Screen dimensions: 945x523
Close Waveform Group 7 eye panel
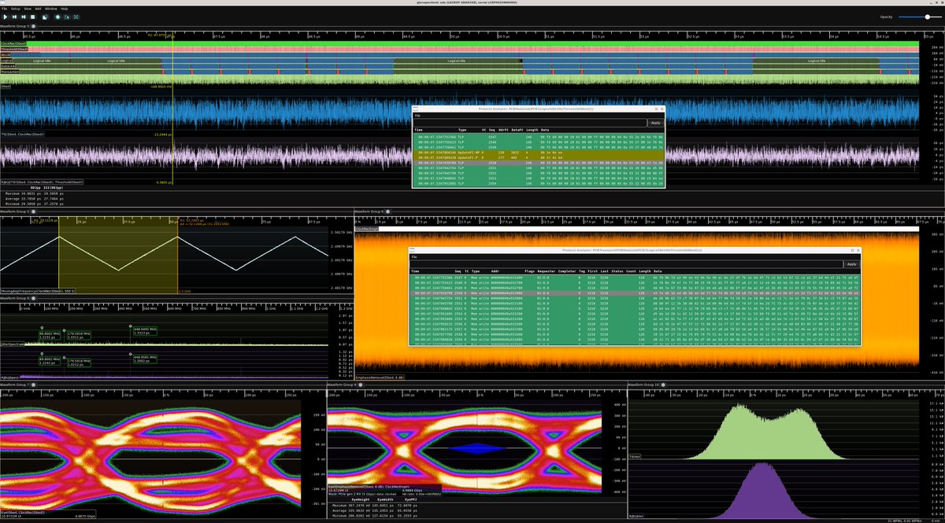click(33, 385)
